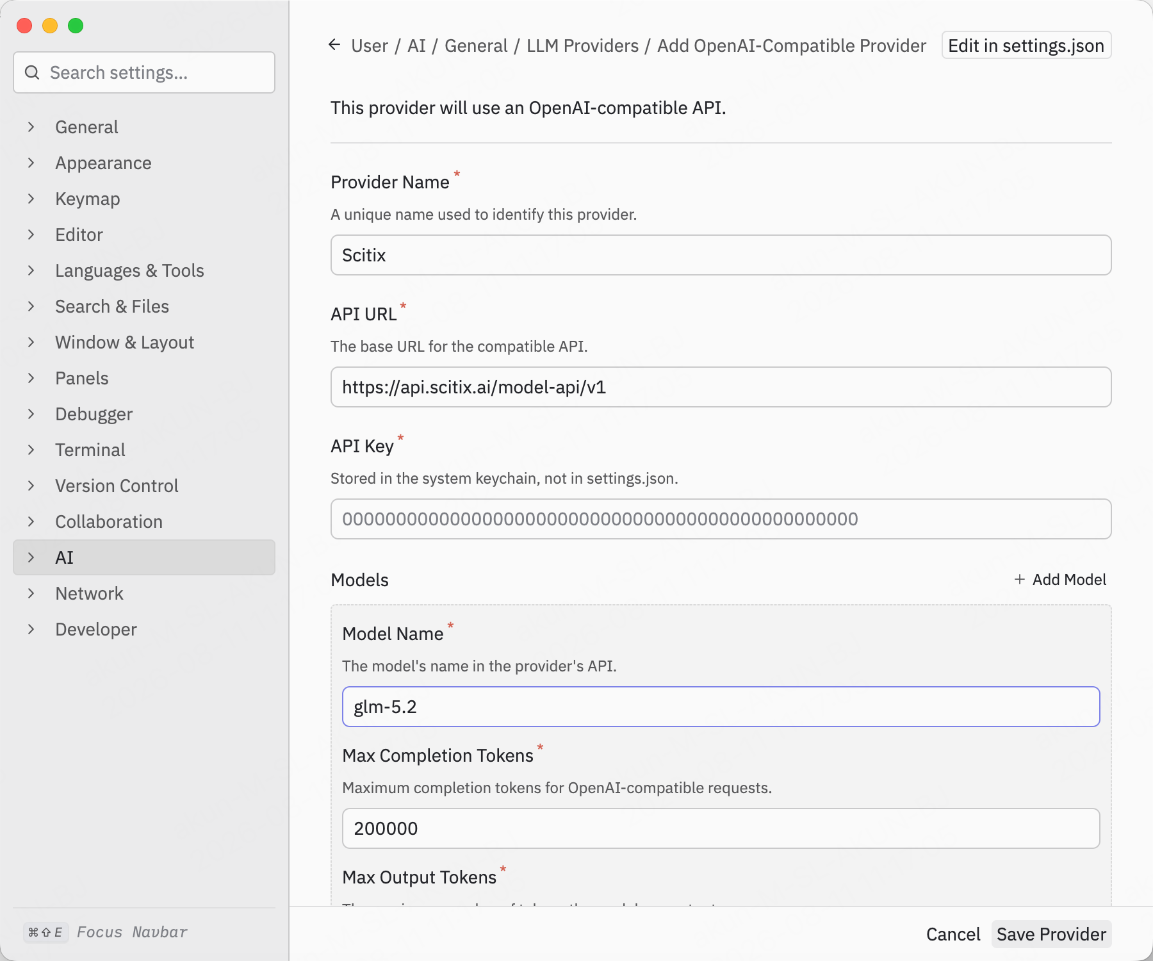Click AI breadcrumb link
Viewport: 1153px width, 961px height.
[x=416, y=45]
